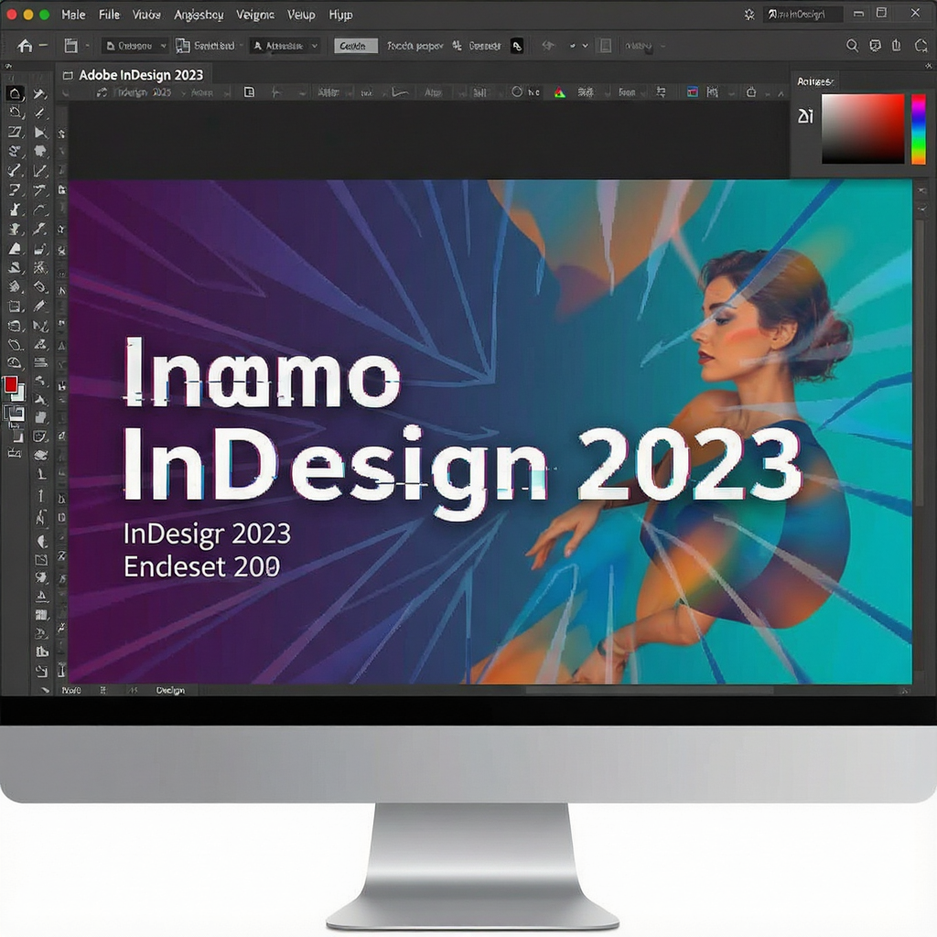This screenshot has width=937, height=937.
Task: Select the highlighted Selection tool atop tools panel
Action: [x=15, y=93]
